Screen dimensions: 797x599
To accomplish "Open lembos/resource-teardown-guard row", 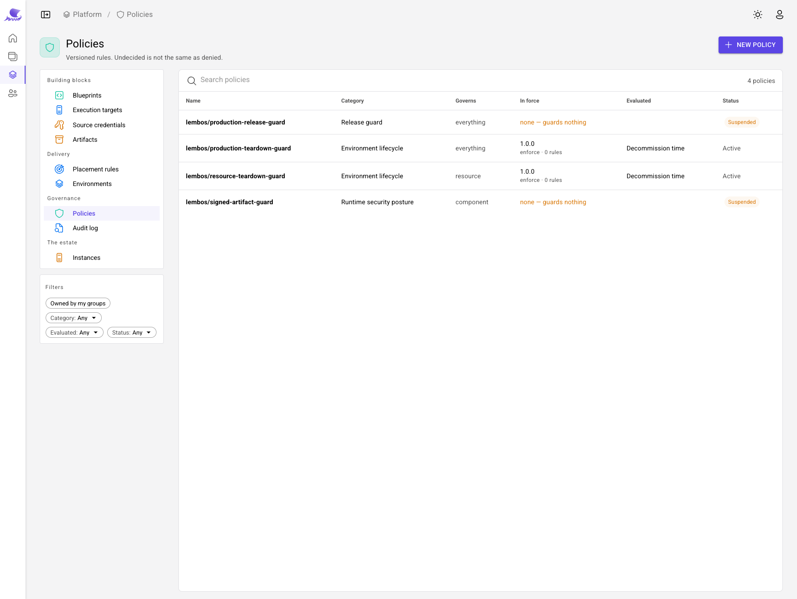I will coord(480,176).
